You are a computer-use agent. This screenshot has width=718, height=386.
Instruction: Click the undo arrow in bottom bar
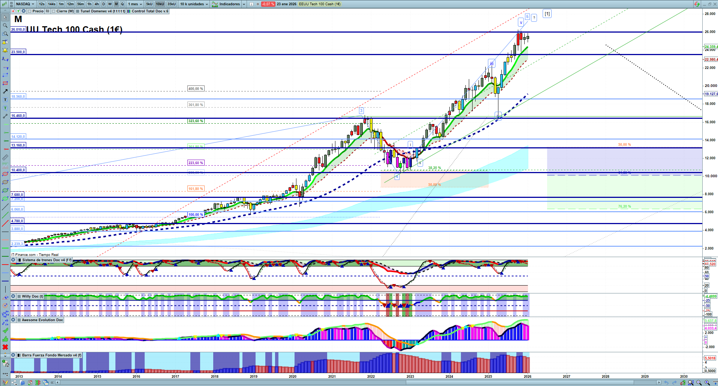click(x=666, y=383)
